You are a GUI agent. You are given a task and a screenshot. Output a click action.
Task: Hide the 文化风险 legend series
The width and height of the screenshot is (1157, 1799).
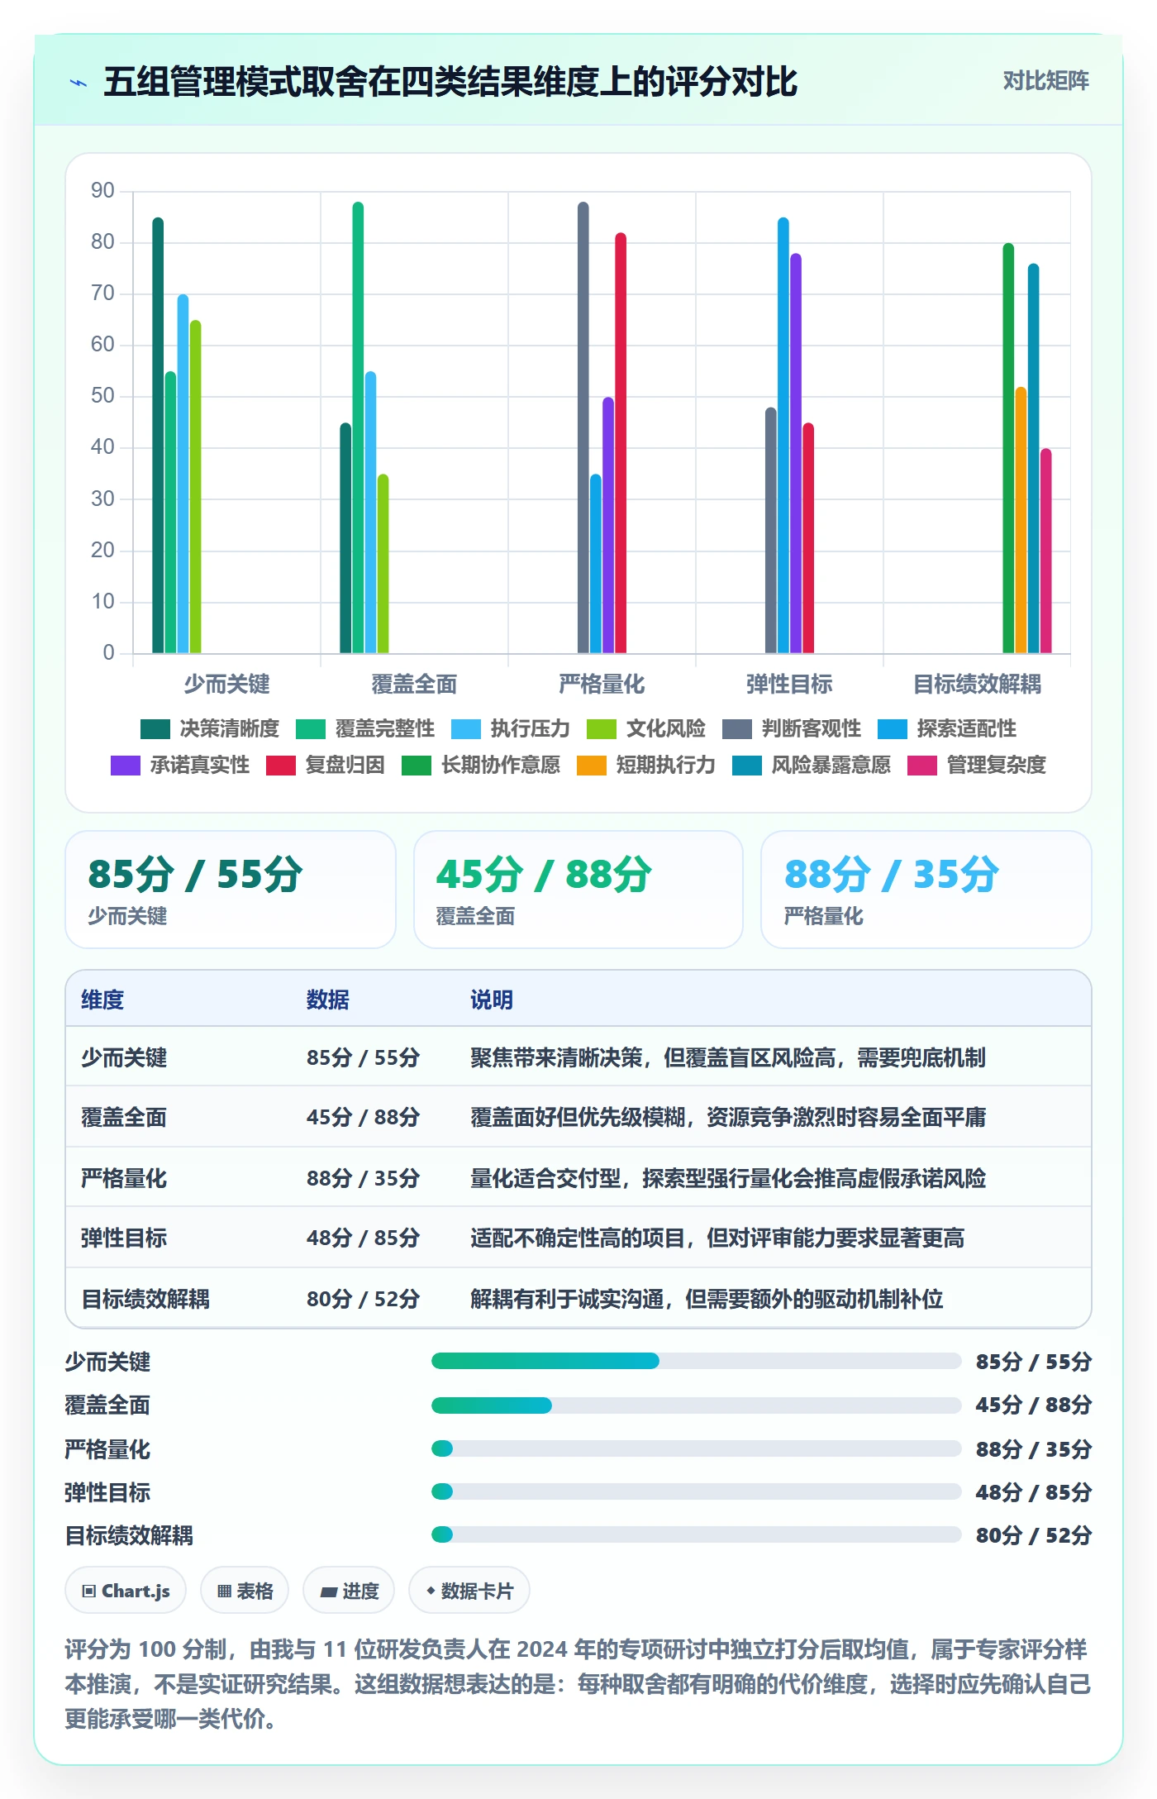646,729
